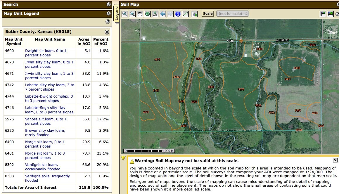Toggle the map image view icon

(x=331, y=14)
